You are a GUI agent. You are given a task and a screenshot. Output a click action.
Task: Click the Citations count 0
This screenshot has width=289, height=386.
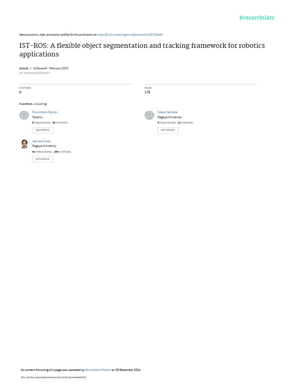[20, 92]
